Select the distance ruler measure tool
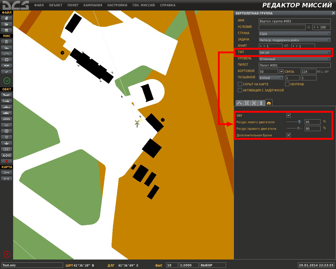336x269 pixels. (7, 179)
